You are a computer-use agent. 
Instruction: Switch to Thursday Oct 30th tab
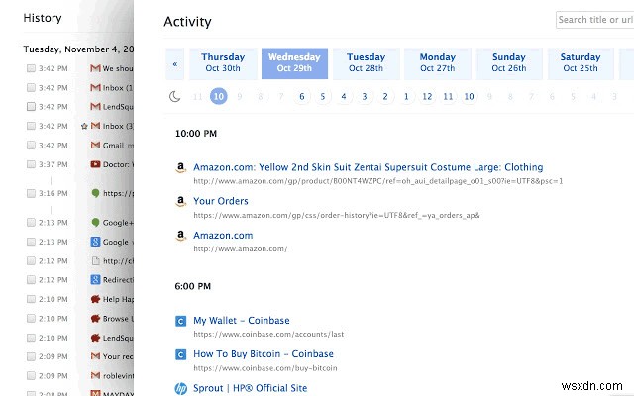coord(223,63)
